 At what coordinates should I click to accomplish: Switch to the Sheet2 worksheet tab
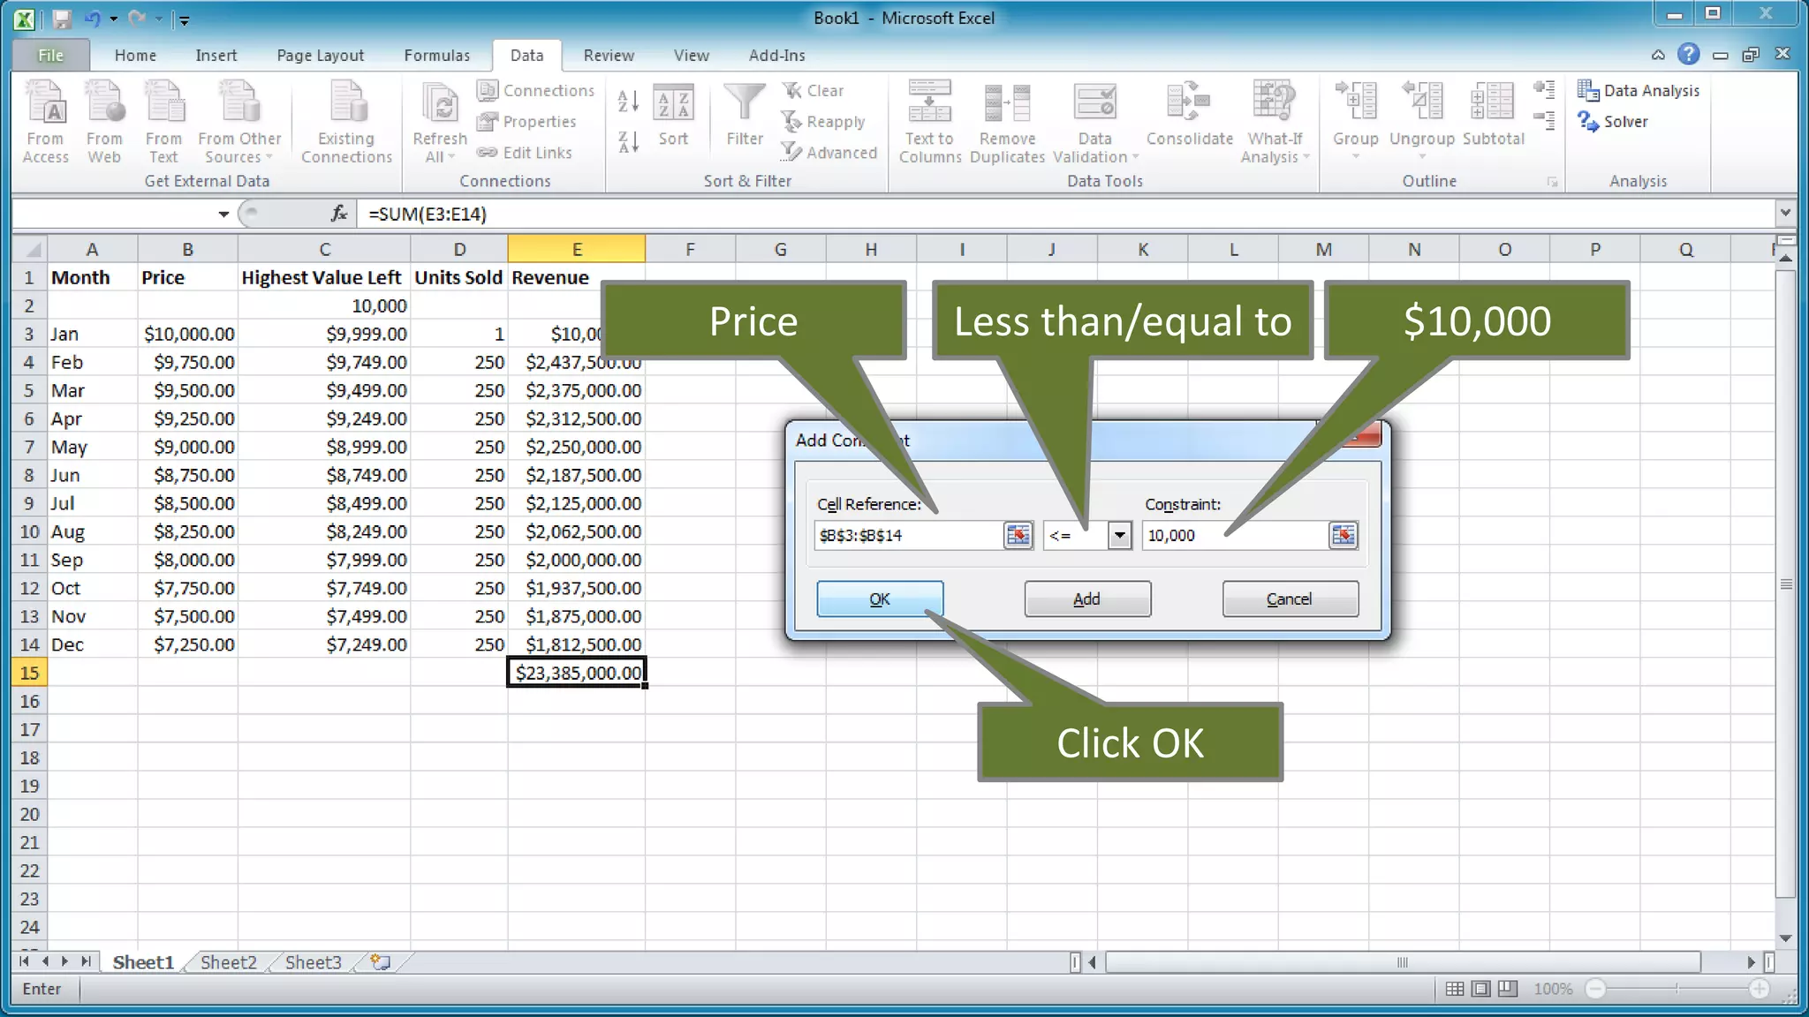[x=228, y=962]
